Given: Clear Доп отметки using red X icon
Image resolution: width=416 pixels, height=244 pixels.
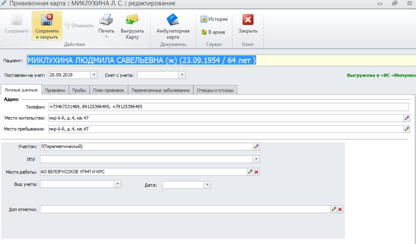Looking at the screenshot, I should tap(340, 209).
